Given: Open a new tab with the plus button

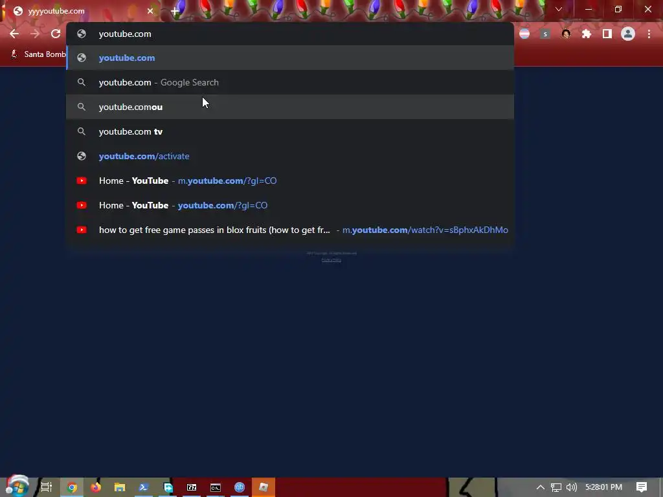Looking at the screenshot, I should click(175, 11).
